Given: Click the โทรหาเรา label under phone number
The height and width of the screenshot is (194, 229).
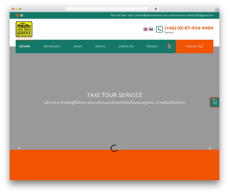Looking at the screenshot, I should click(x=169, y=33).
